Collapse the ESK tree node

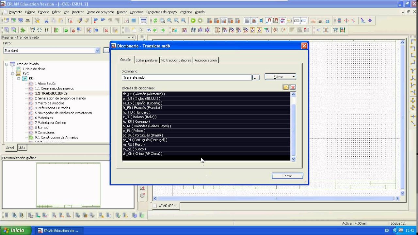[19, 79]
